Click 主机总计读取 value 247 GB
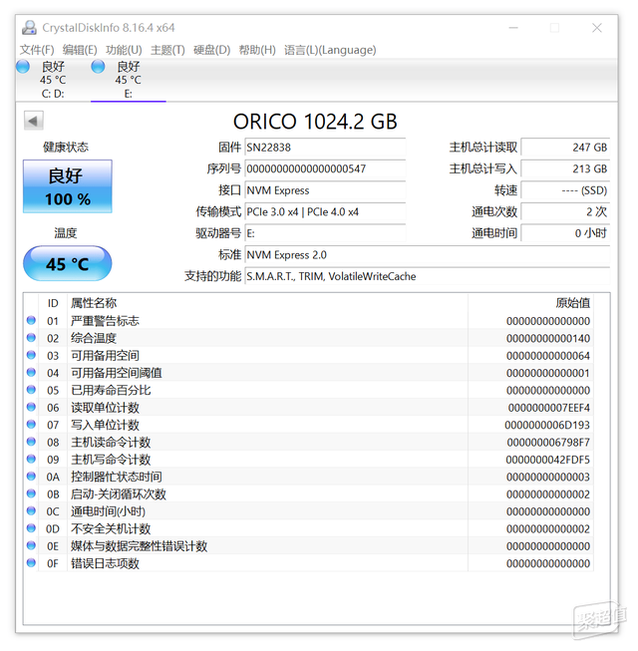This screenshot has width=638, height=651. [x=566, y=148]
